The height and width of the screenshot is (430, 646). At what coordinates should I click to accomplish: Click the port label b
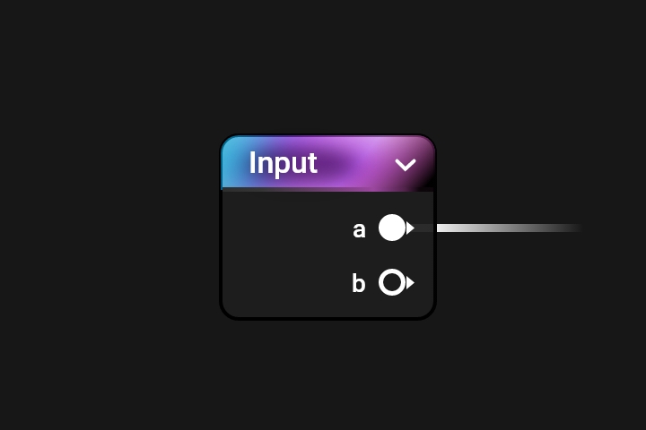coord(358,283)
